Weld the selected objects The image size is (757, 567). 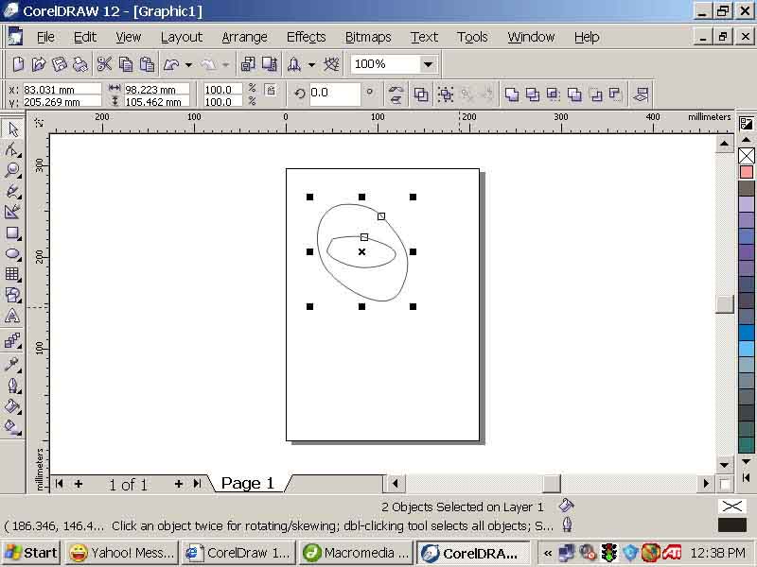512,94
